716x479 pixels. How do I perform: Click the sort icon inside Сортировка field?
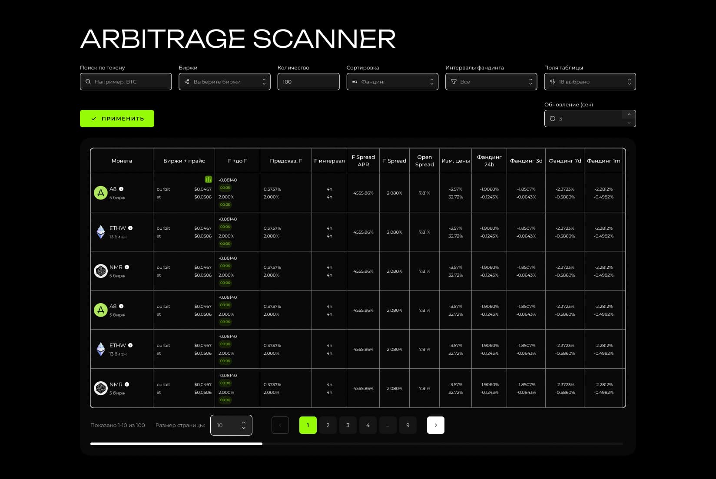pyautogui.click(x=355, y=82)
